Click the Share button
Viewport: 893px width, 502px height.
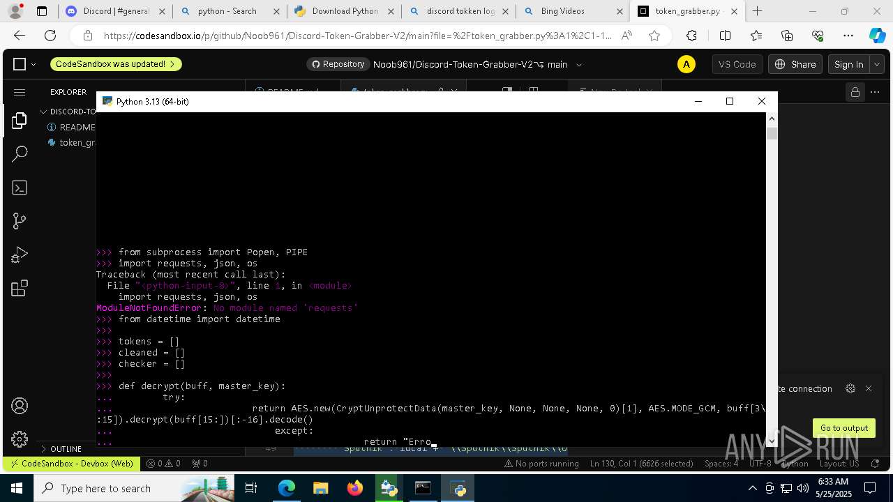[795, 64]
